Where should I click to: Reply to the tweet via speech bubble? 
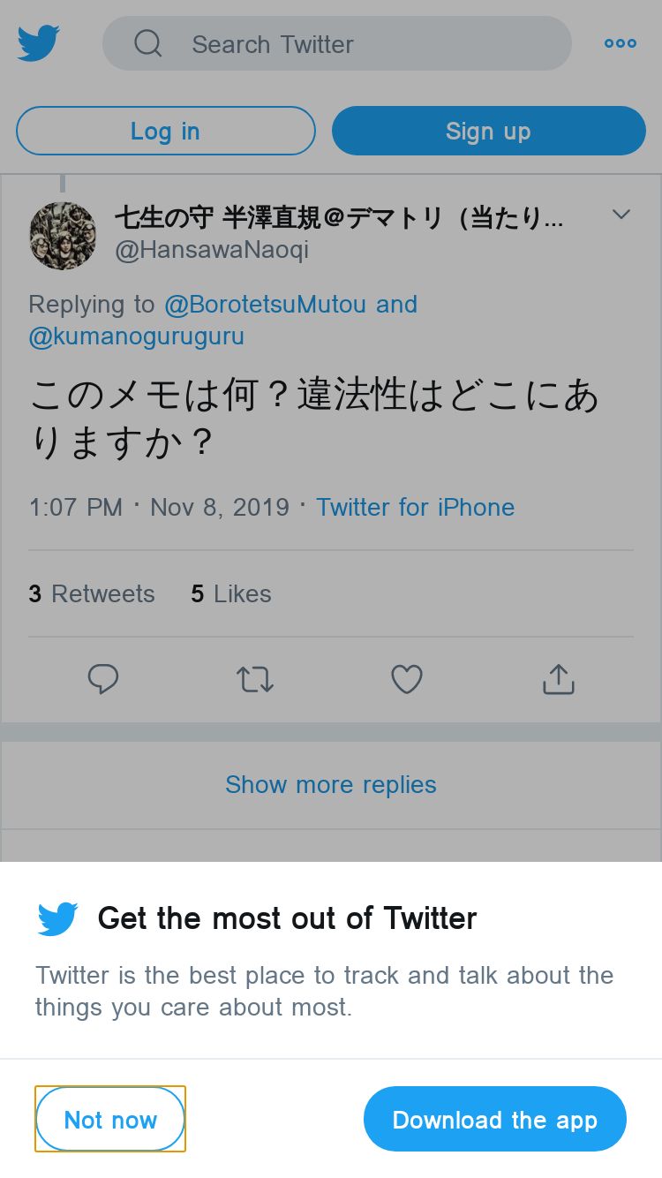[x=103, y=679]
